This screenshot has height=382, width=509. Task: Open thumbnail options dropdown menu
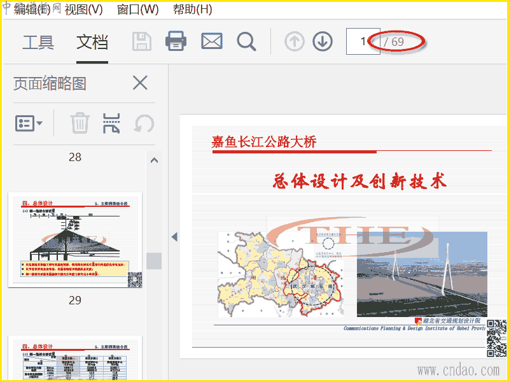29,124
